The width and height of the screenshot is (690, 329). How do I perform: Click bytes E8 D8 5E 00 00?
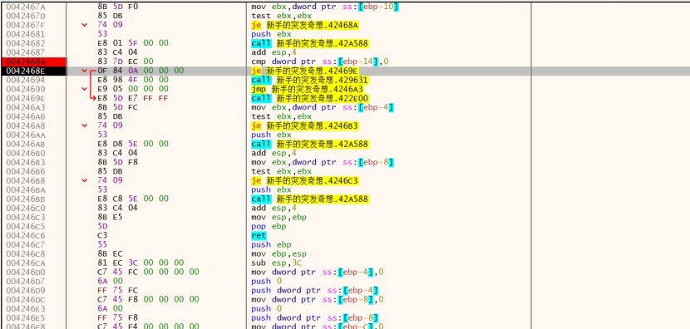pos(133,144)
